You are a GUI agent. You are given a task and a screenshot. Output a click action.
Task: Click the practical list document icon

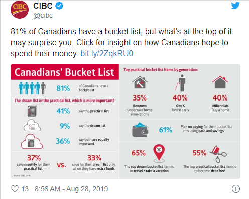coord(32,111)
